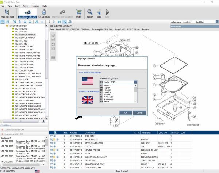Screen dimensions: 219x173
Task: Open the Order shopping cart
Action: (x=78, y=13)
